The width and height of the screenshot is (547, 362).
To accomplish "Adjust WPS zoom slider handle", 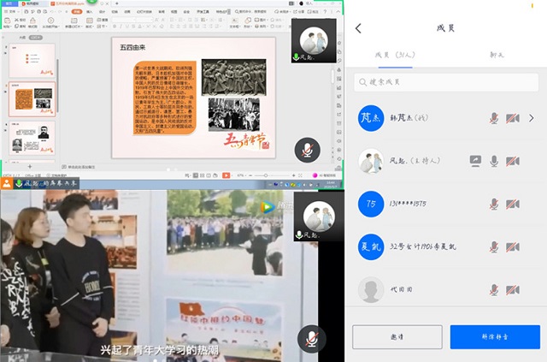I will (x=266, y=175).
